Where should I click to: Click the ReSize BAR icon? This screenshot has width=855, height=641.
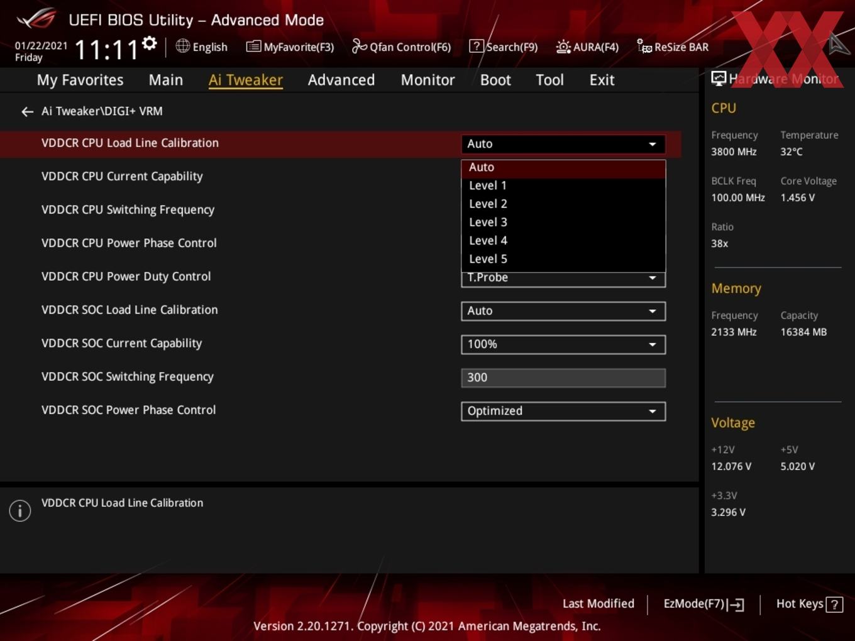tap(644, 47)
